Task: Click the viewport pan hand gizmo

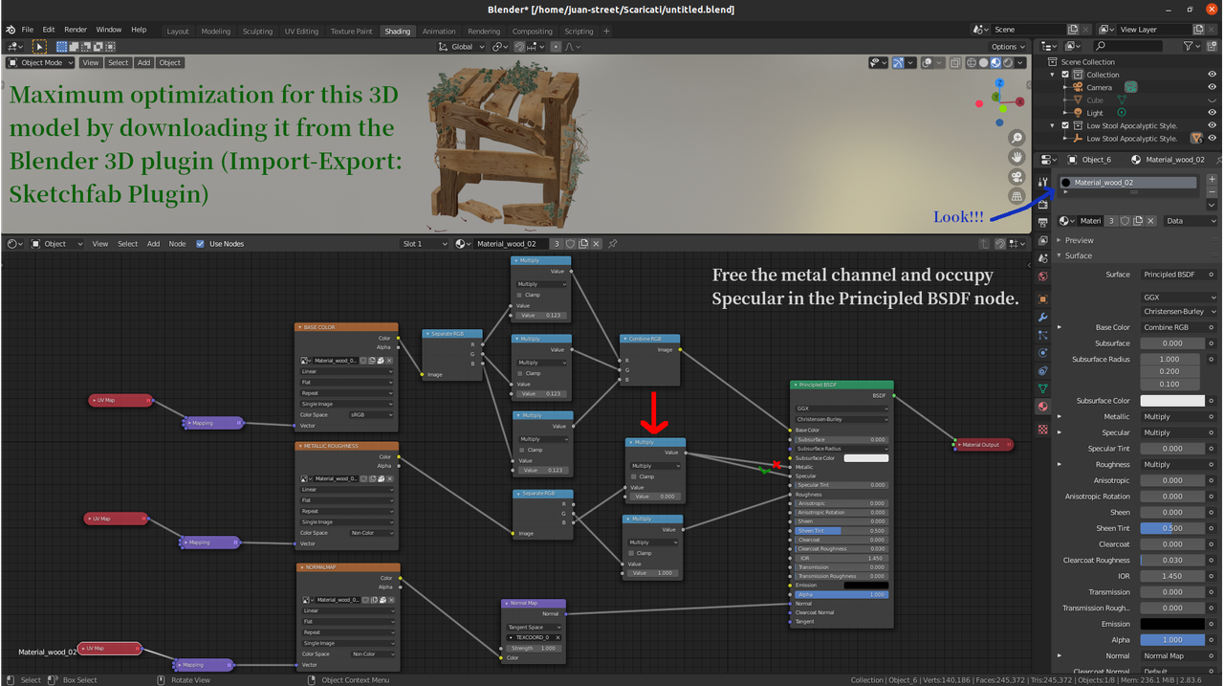Action: (x=1016, y=158)
